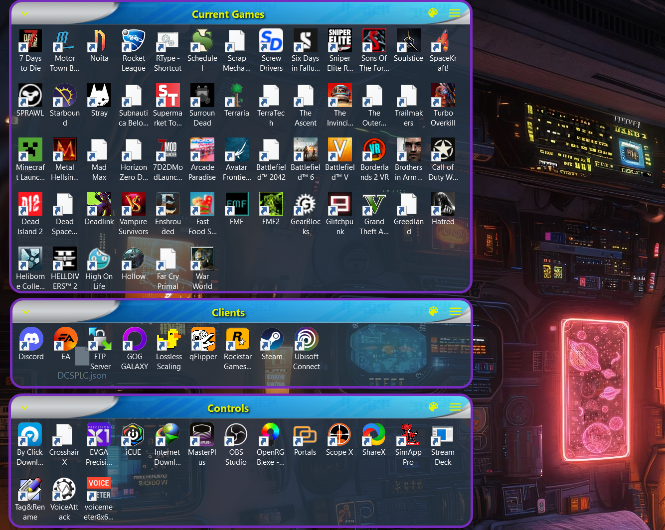The height and width of the screenshot is (530, 665).
Task: Open the iCUE shortcut
Action: tap(133, 435)
